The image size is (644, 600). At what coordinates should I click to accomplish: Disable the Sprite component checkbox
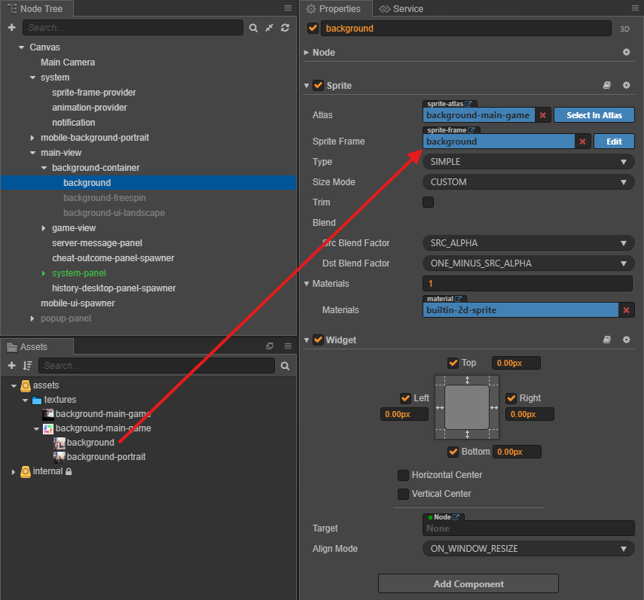pyautogui.click(x=318, y=85)
